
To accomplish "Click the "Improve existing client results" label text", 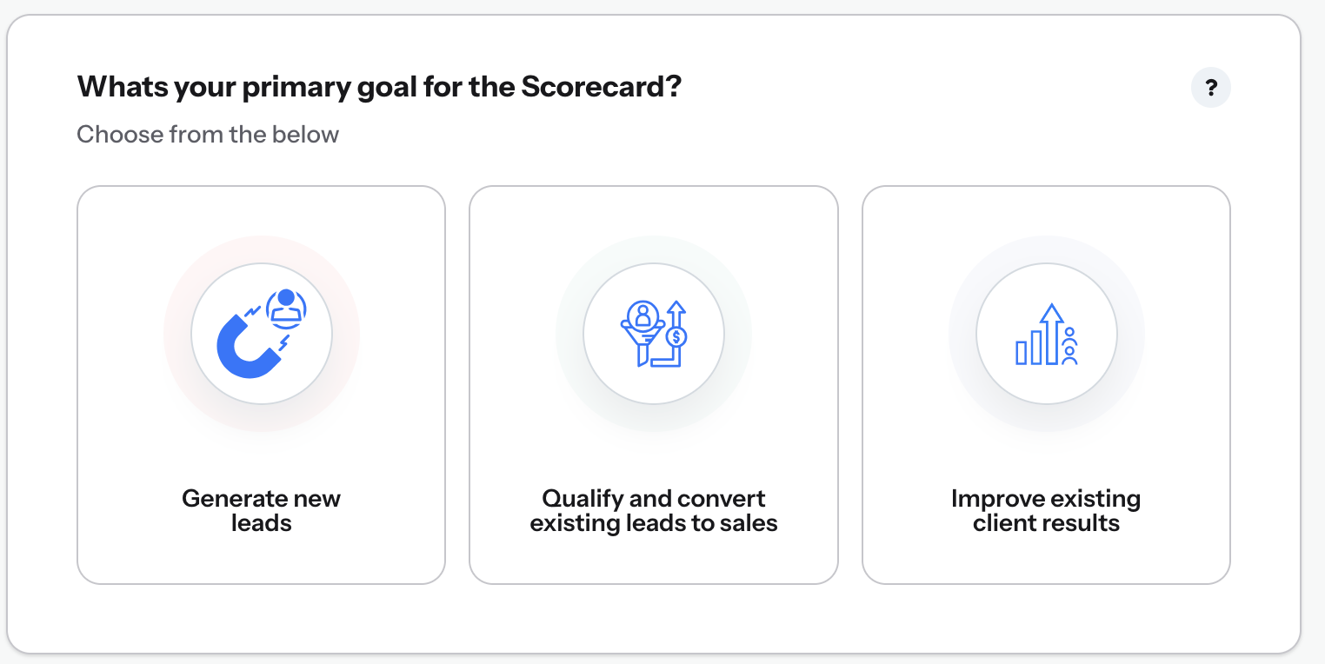I will coord(1046,511).
